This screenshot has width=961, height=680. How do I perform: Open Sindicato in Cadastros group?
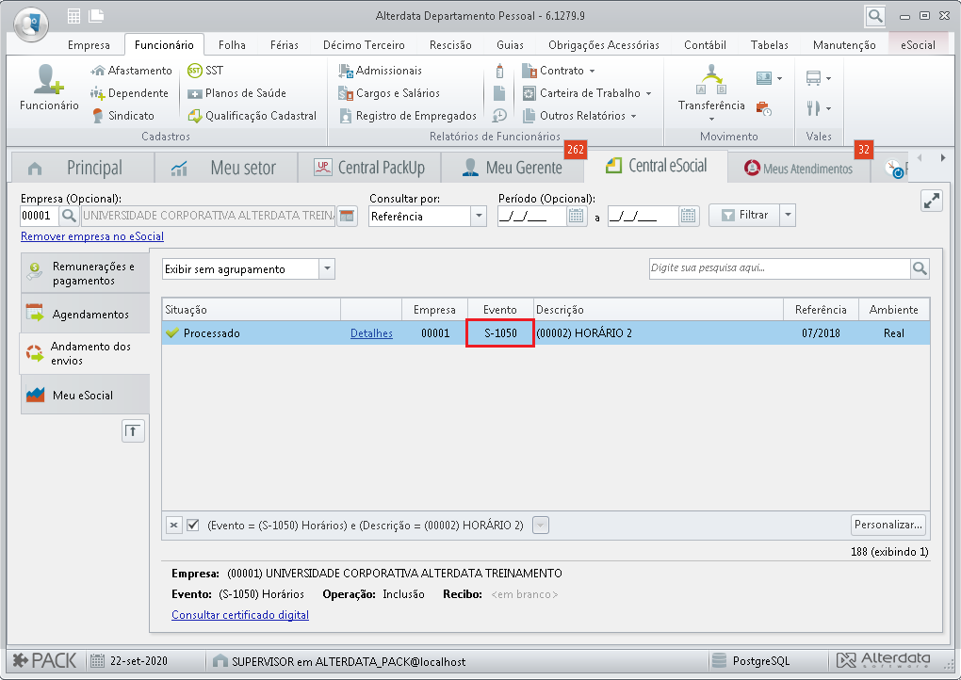[x=123, y=116]
